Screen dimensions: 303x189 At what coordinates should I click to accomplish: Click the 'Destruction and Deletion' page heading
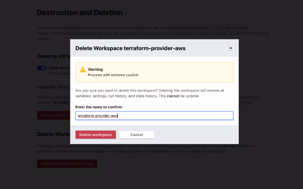pyautogui.click(x=80, y=13)
